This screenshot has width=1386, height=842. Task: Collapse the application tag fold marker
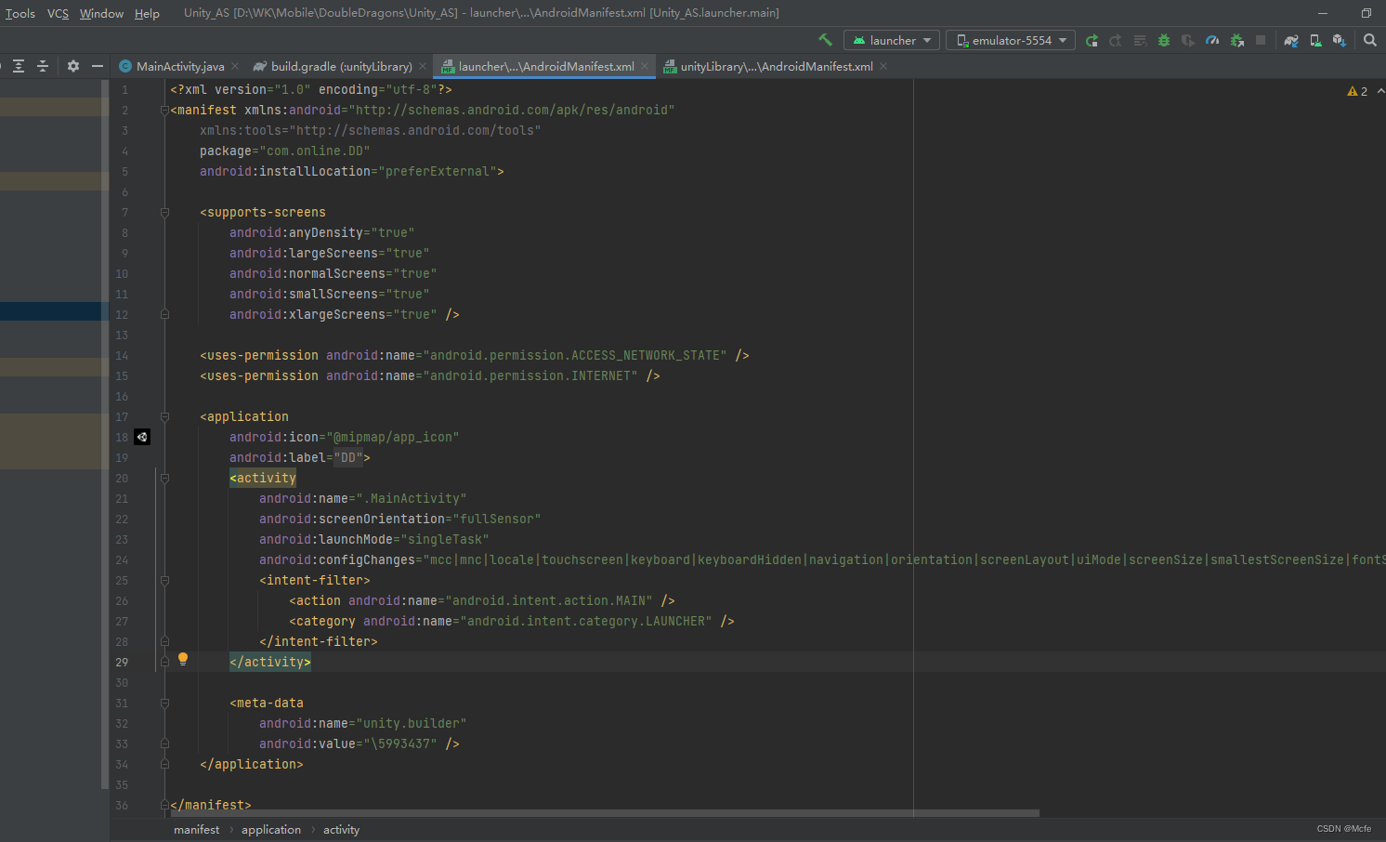click(x=164, y=416)
